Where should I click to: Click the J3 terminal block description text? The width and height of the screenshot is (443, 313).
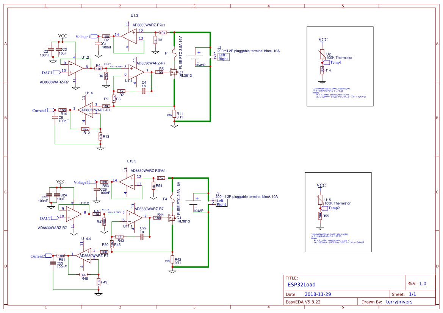point(247,197)
